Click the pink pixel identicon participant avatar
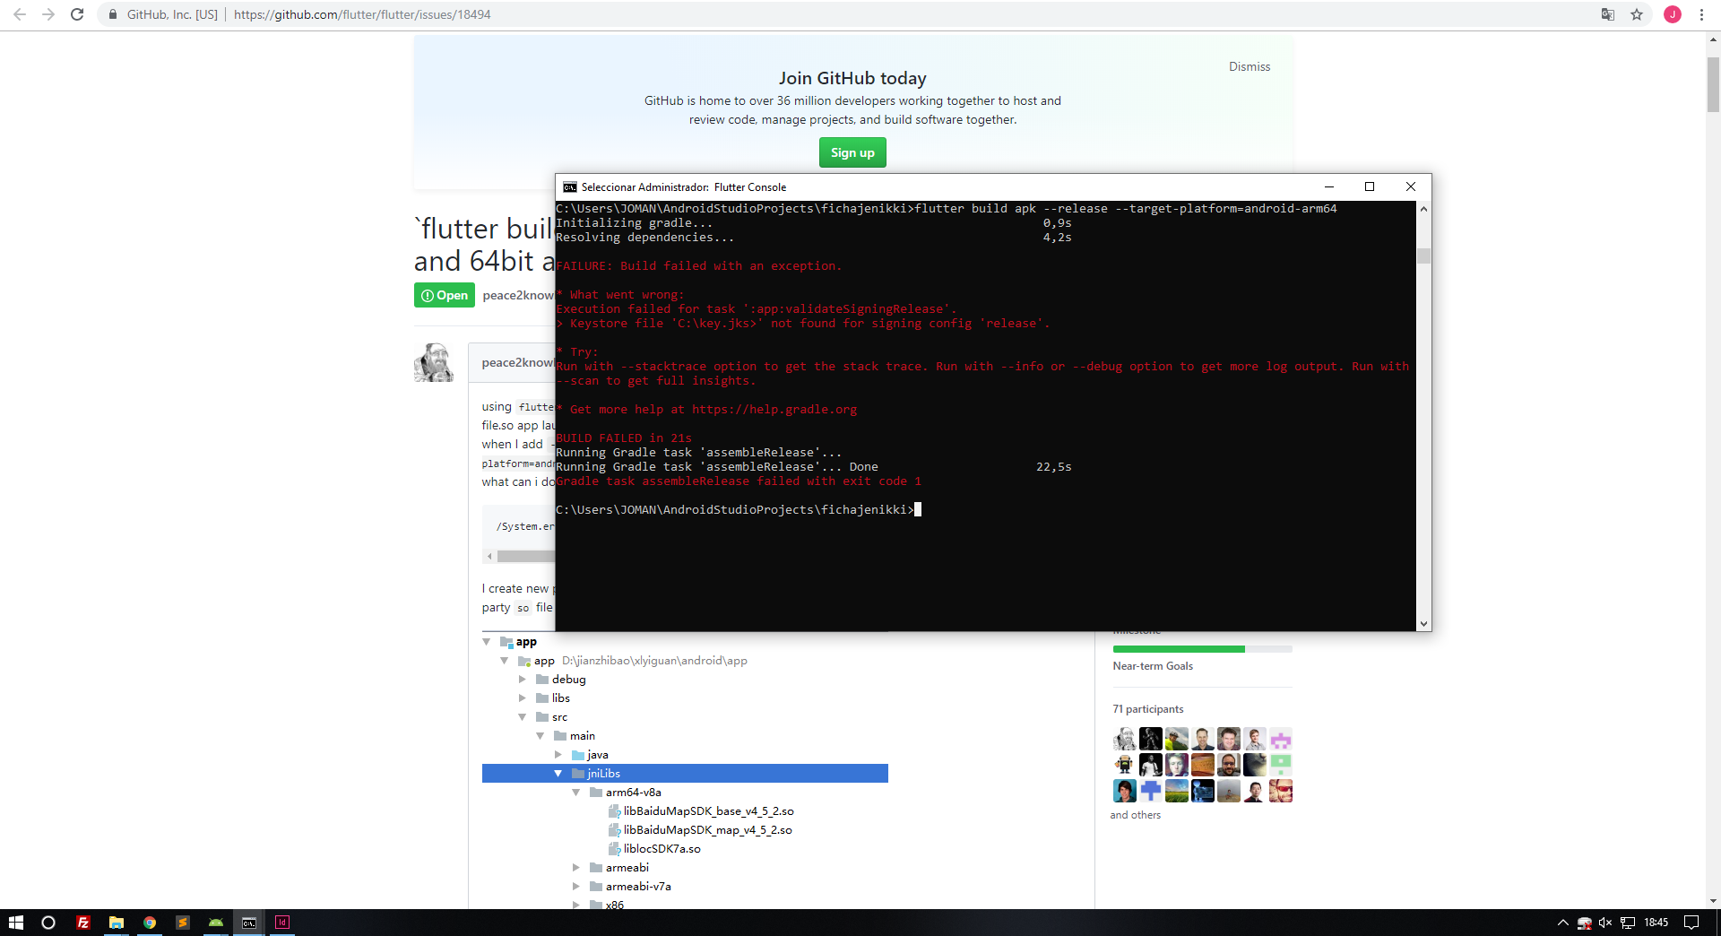This screenshot has width=1721, height=936. coord(1281,739)
